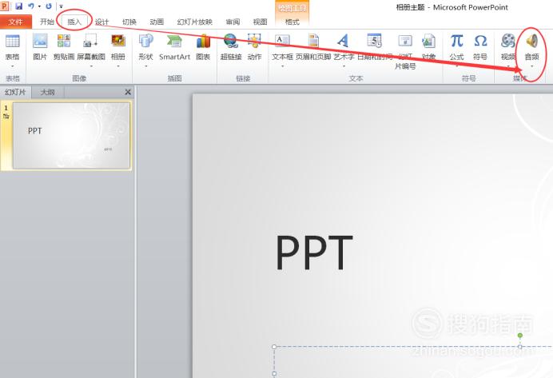
Task: Switch to the 插入 insert tab
Action: [x=74, y=22]
